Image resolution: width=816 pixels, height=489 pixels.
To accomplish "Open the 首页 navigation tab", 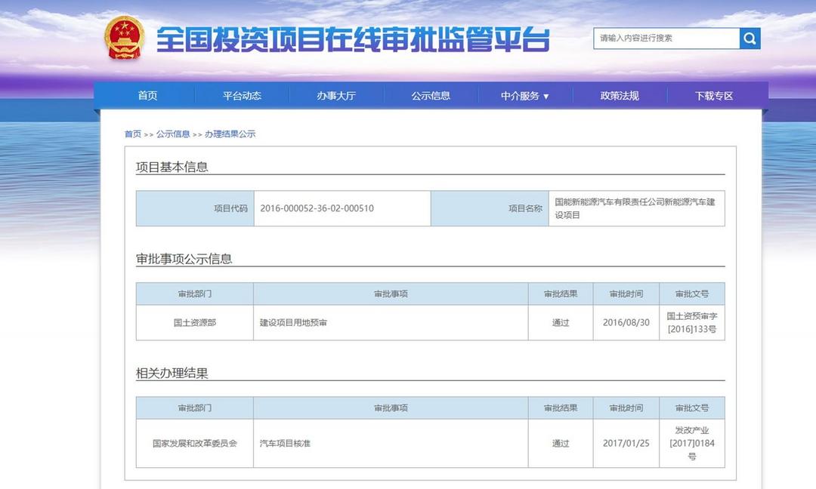I will coord(147,96).
